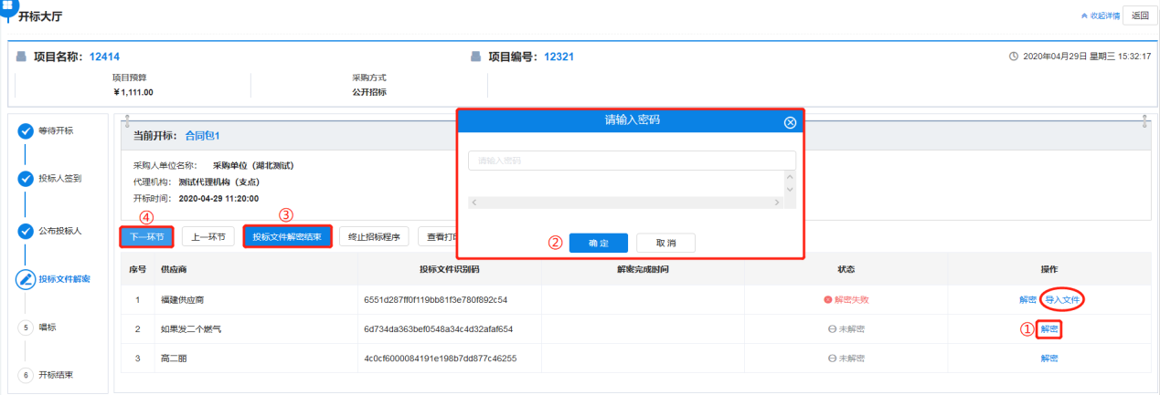The image size is (1160, 395).
Task: Select 等待开标 step checkmark icon
Action: point(26,131)
